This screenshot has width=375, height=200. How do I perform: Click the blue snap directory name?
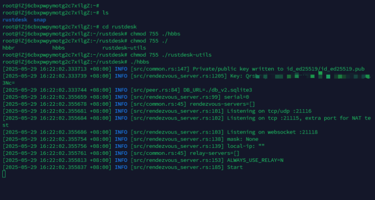40,20
